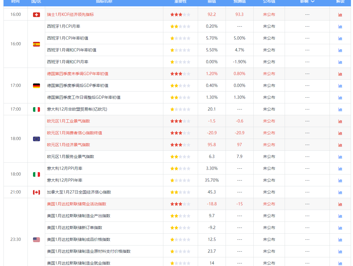Click forecast value 93.3

(239, 14)
